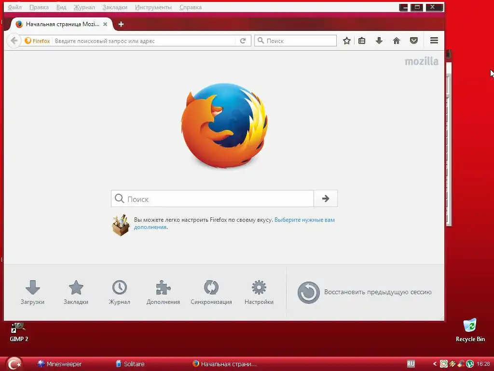Click the reload page icon in address bar
This screenshot has width=494, height=371.
coord(243,41)
